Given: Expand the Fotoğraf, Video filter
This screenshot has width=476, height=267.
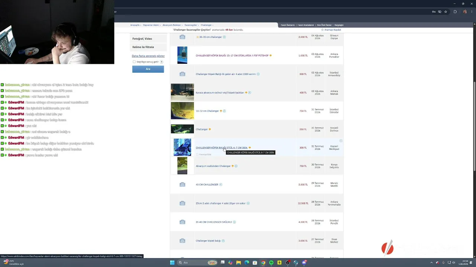Looking at the screenshot, I should coord(148,39).
